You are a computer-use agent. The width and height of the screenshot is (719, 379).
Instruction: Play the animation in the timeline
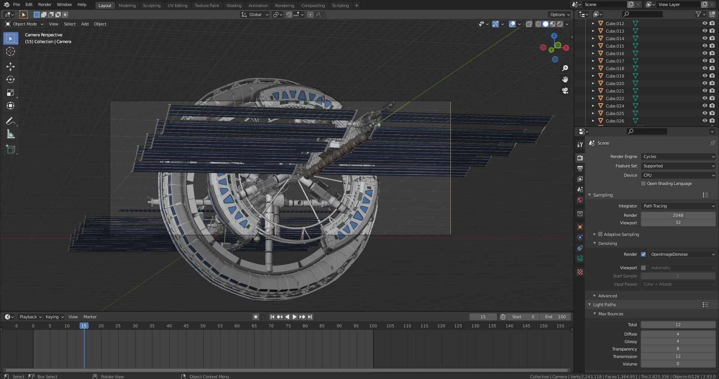294,316
